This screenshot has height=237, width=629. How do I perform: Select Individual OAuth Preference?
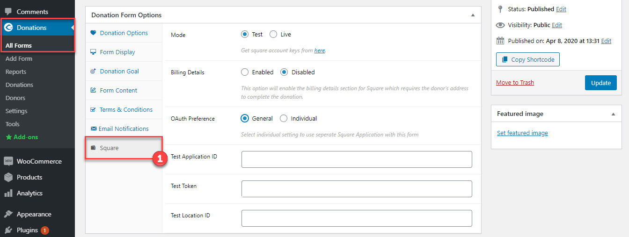click(284, 118)
